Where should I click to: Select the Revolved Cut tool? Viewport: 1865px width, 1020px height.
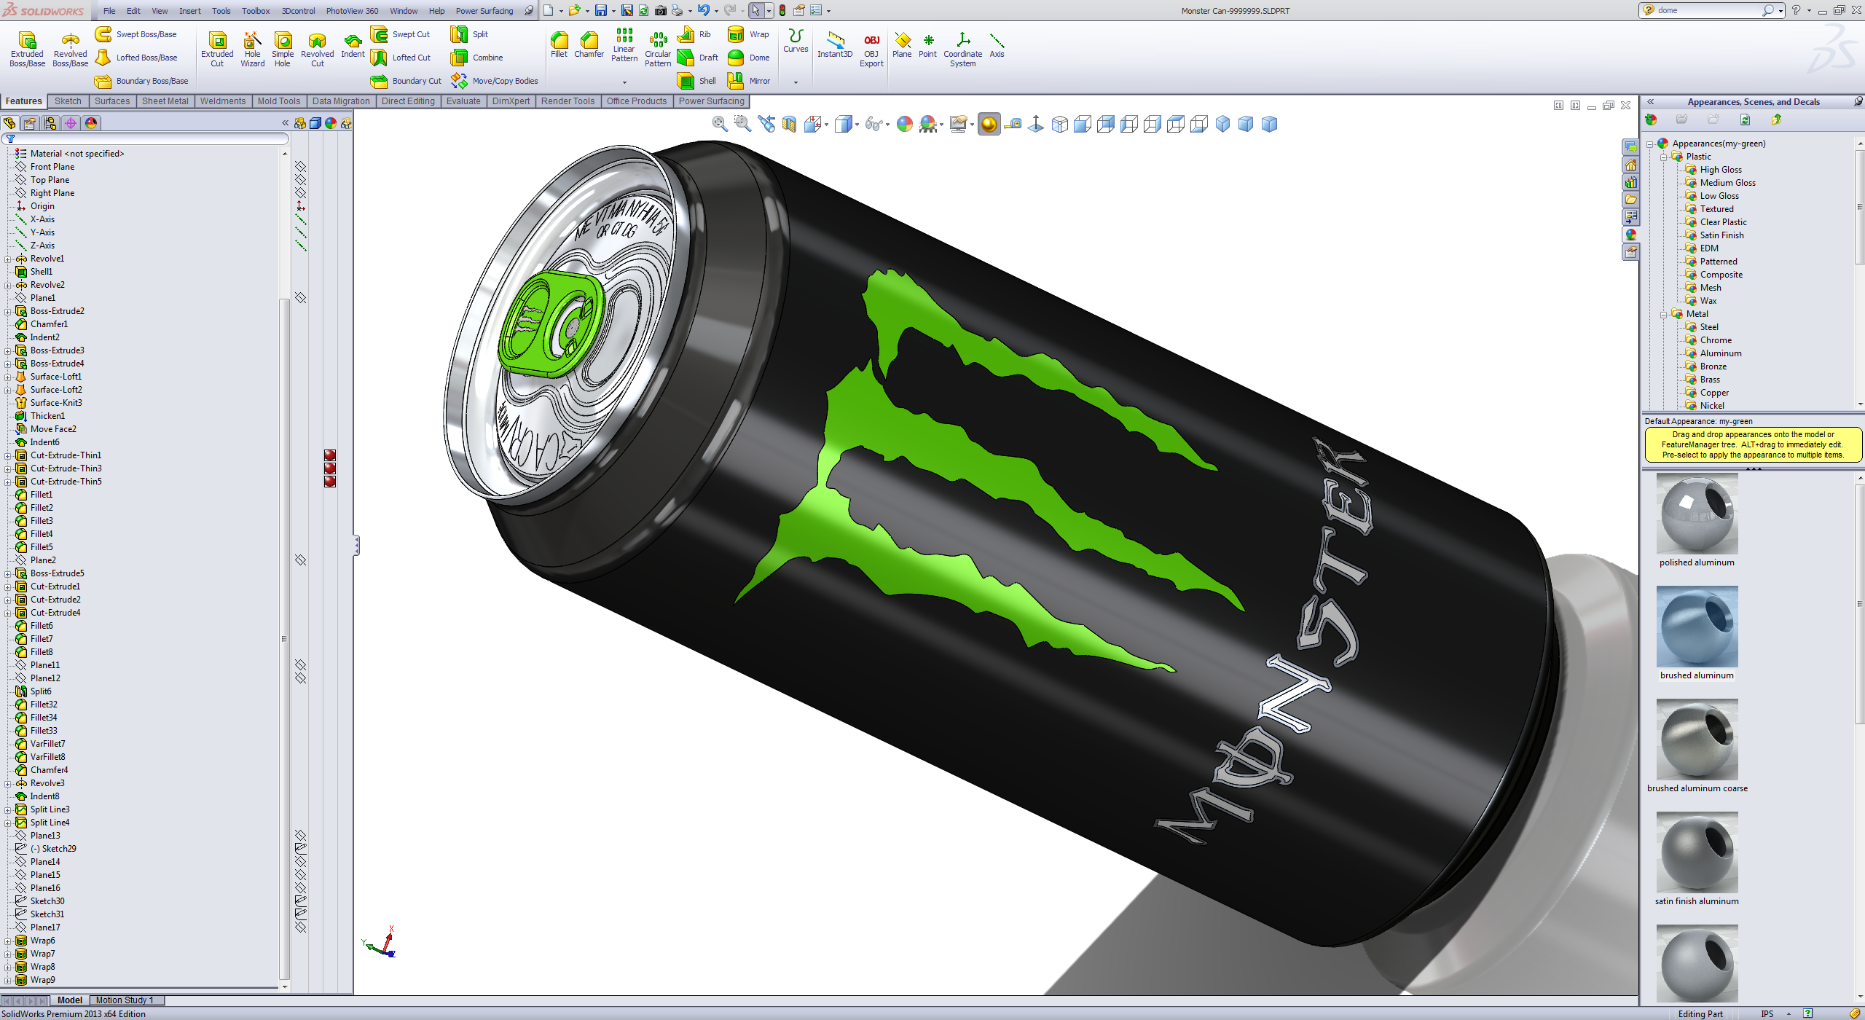tap(317, 50)
